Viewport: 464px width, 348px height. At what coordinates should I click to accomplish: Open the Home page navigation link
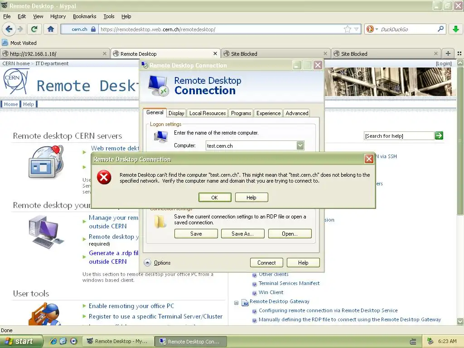[11, 104]
